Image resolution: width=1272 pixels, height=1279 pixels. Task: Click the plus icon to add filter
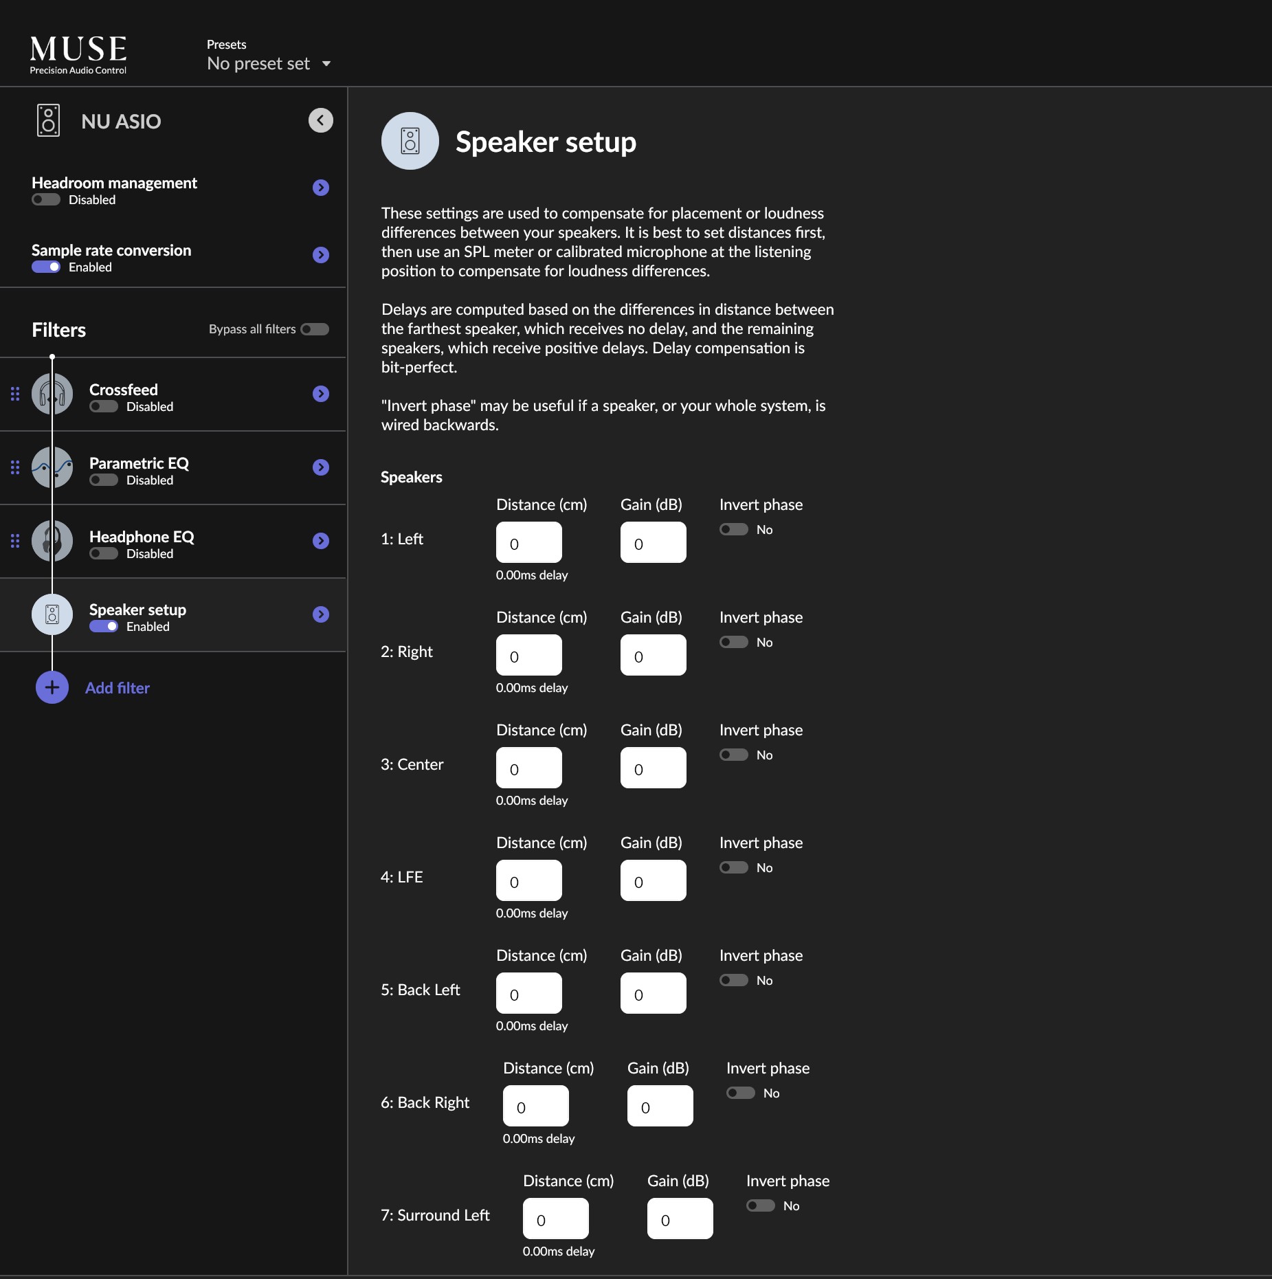[x=52, y=687]
